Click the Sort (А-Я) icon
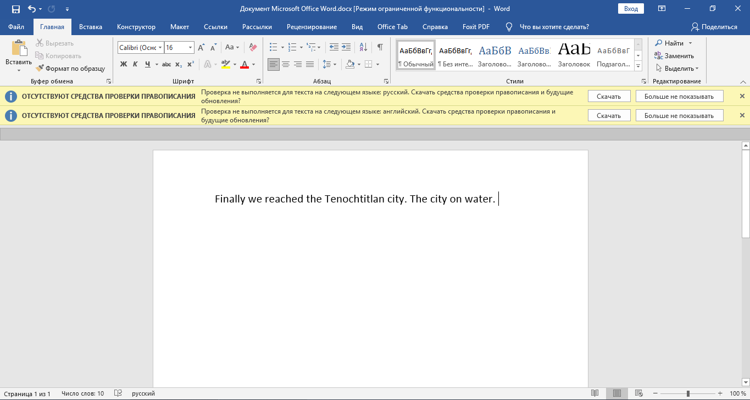Image resolution: width=750 pixels, height=400 pixels. [x=363, y=47]
